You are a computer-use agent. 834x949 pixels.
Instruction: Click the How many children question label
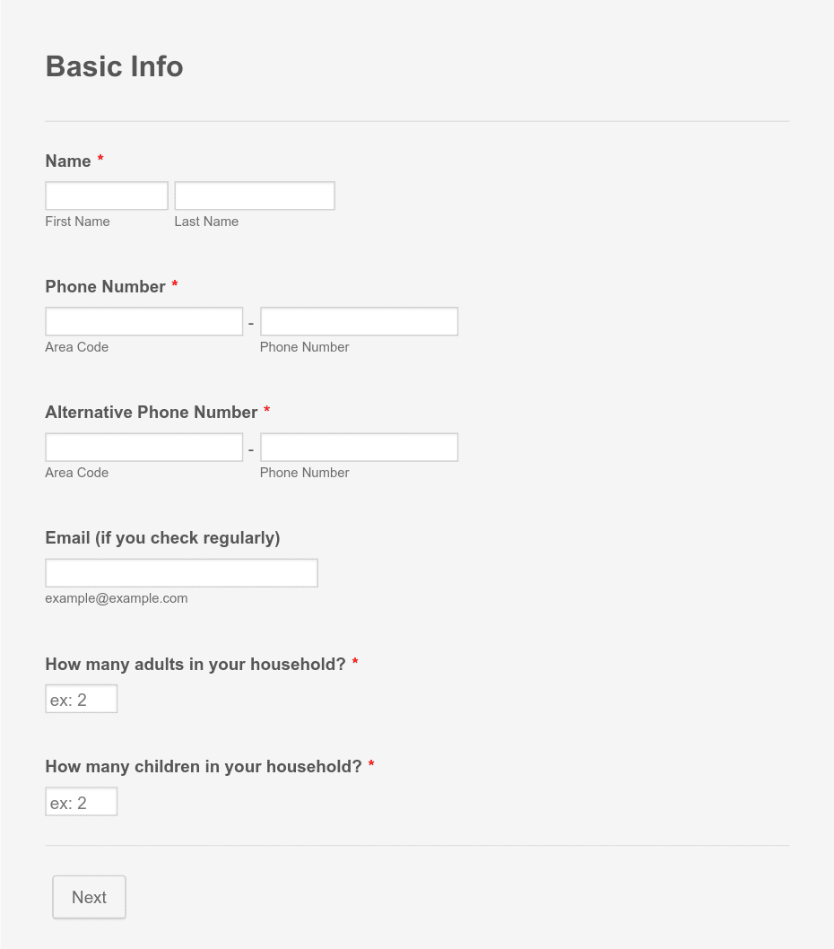tap(204, 767)
